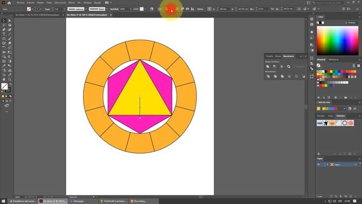Bring the Fill box to front in toolbox

point(4,86)
